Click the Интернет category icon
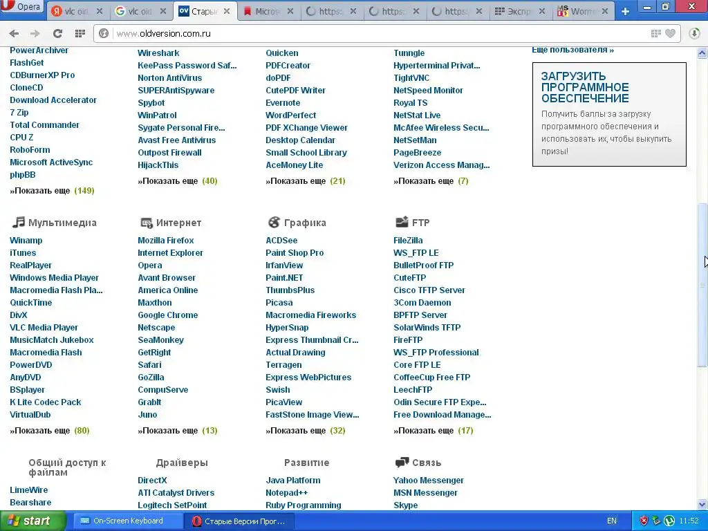This screenshot has width=708, height=531. (147, 223)
